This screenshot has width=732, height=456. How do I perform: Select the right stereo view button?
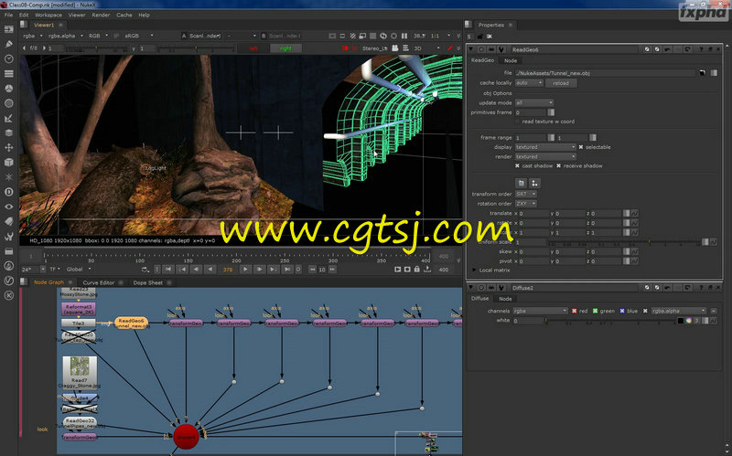click(285, 48)
